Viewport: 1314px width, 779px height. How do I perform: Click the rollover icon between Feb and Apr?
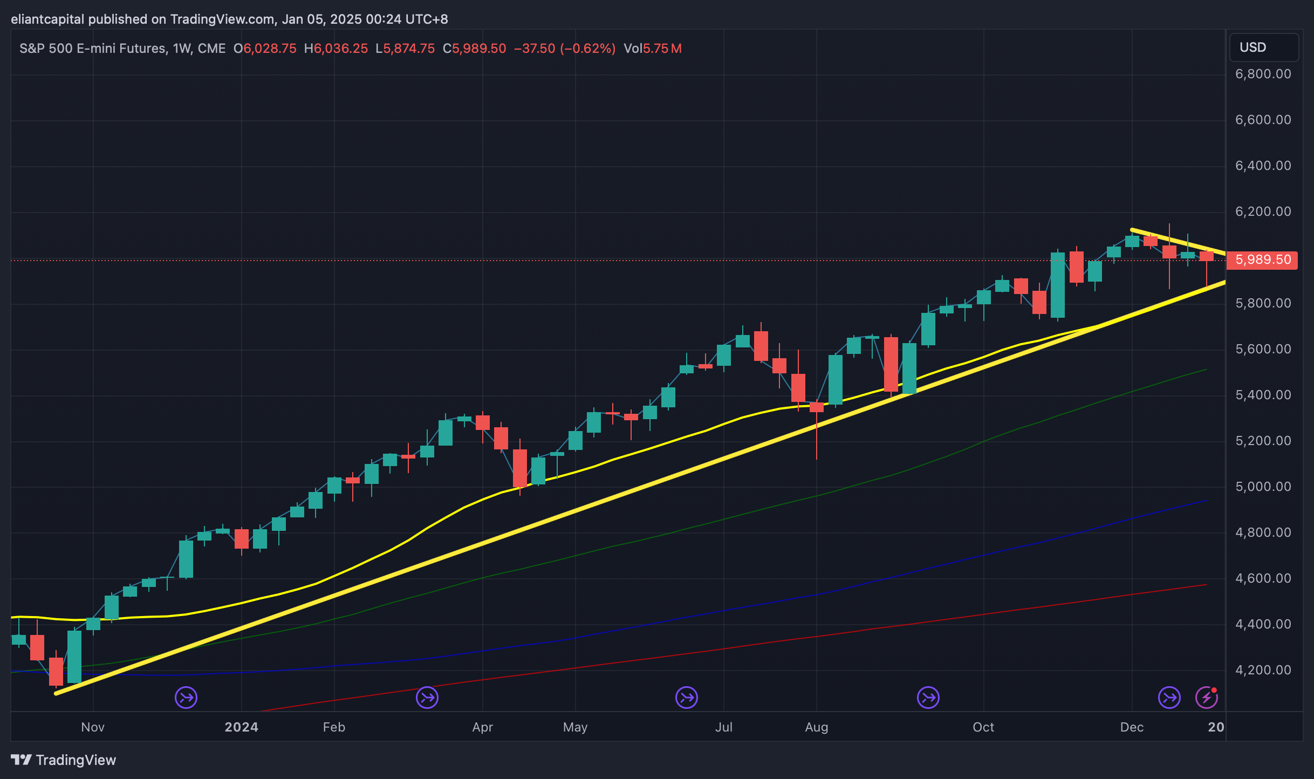click(x=427, y=698)
